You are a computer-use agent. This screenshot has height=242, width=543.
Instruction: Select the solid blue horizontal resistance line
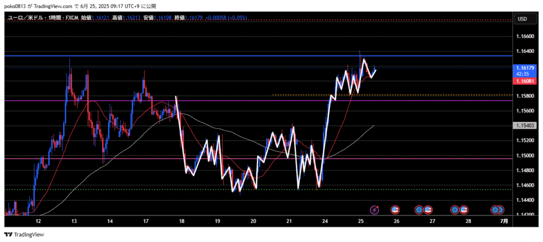pos(159,56)
